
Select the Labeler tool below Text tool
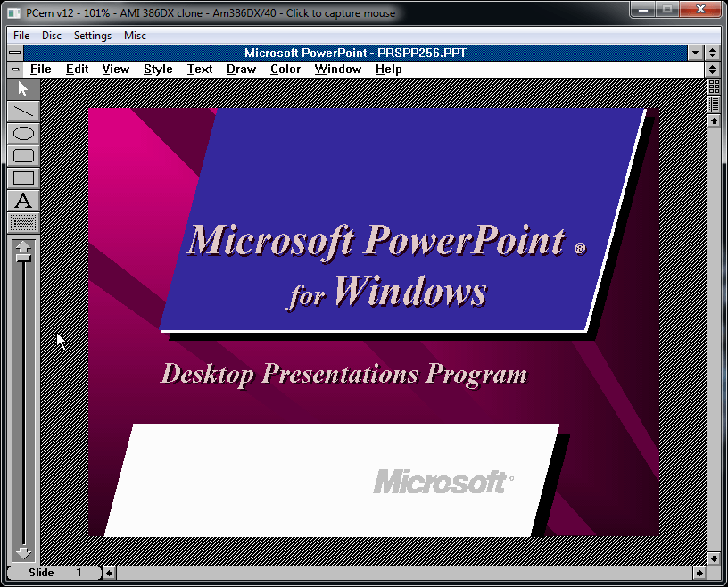23,223
